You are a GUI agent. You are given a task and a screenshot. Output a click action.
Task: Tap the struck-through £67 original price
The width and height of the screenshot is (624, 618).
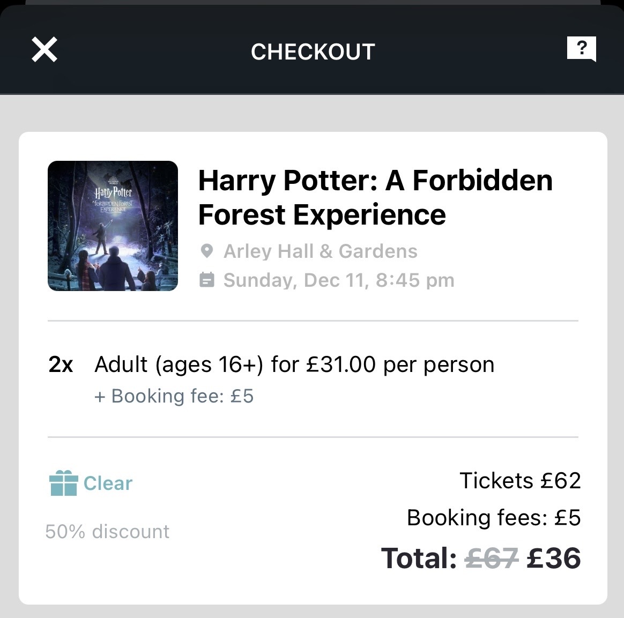click(x=492, y=558)
